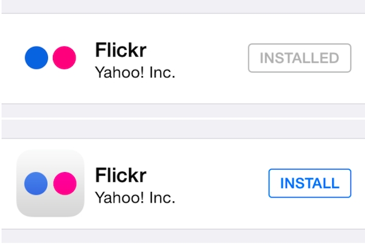365x245 pixels.
Task: Click the white space right of the INSTALL button
Action: pos(358,183)
